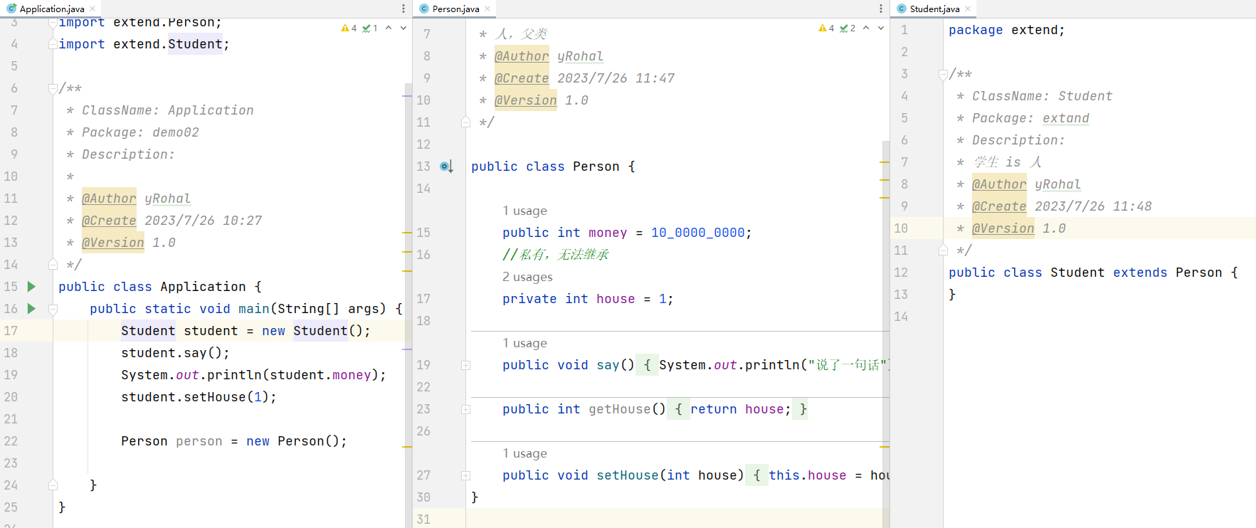Click 'package extend;' in Student.java
The image size is (1256, 528).
1006,30
